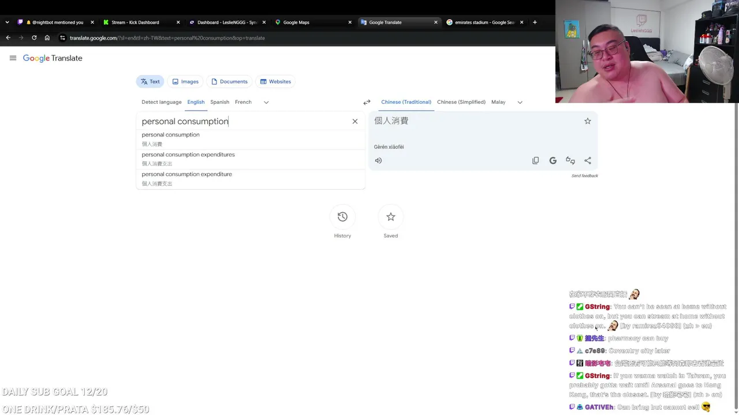739x415 pixels.
Task: Expand the target language list chevron
Action: [520, 102]
